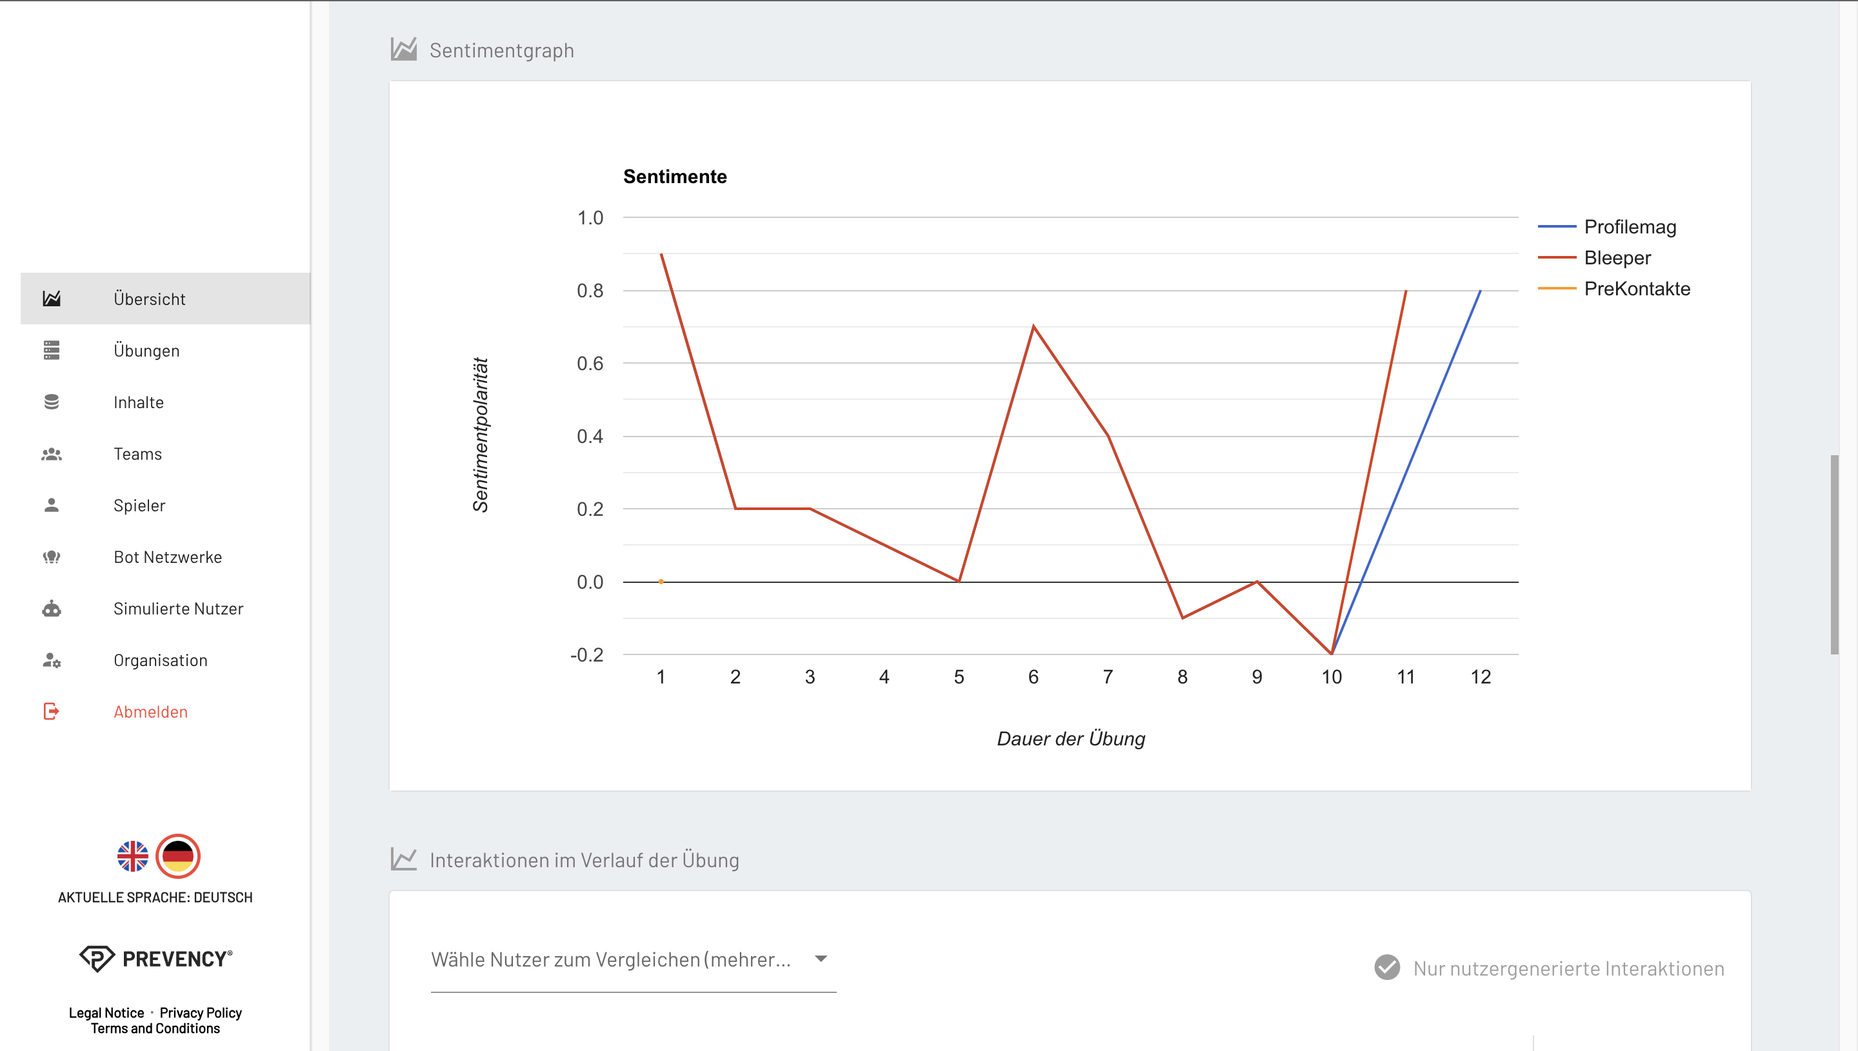The height and width of the screenshot is (1051, 1858).
Task: Toggle Nur nutzergenerierte Interaktionen checkbox
Action: pos(1386,968)
